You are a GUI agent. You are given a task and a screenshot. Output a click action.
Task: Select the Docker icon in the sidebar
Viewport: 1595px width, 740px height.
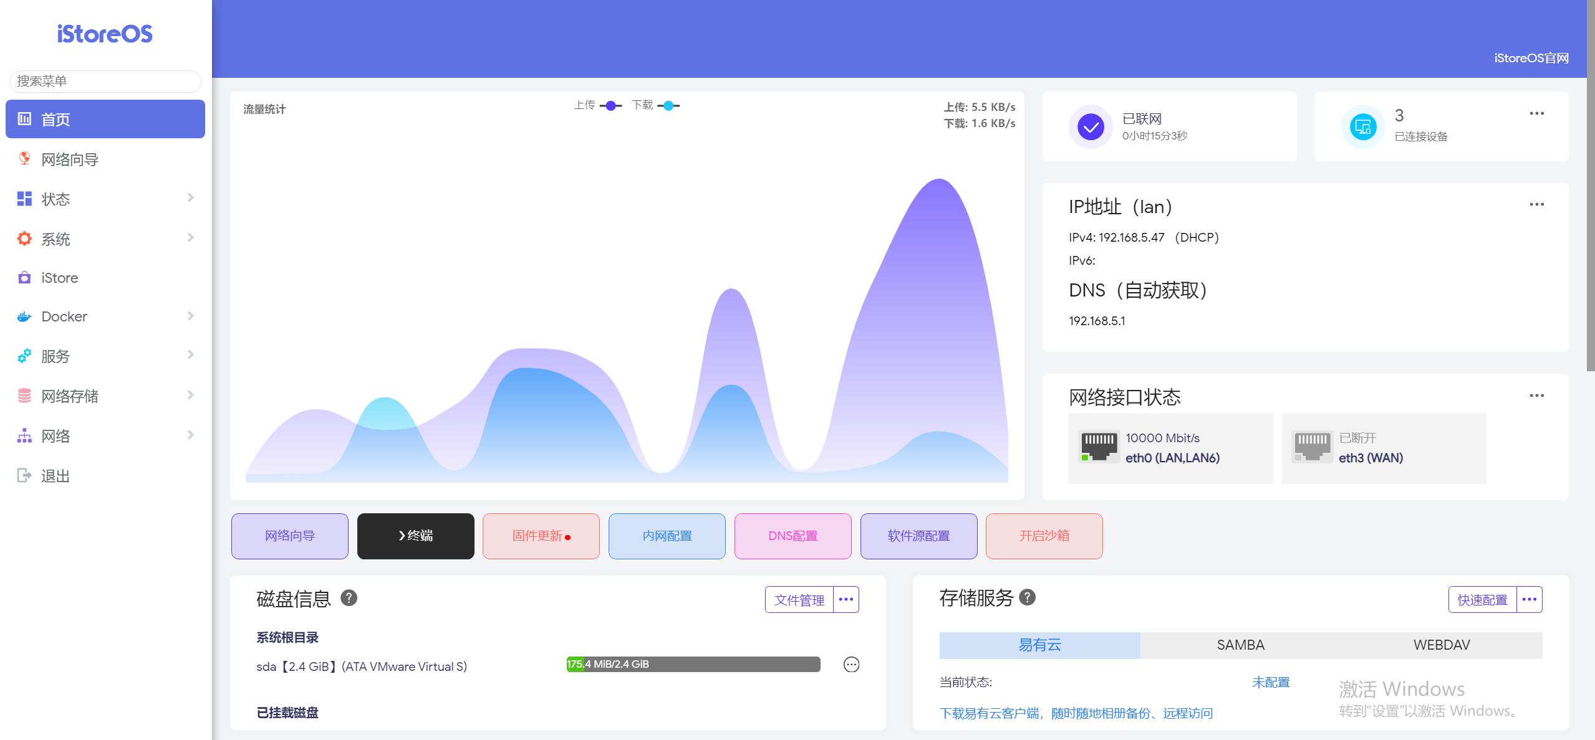pyautogui.click(x=24, y=316)
